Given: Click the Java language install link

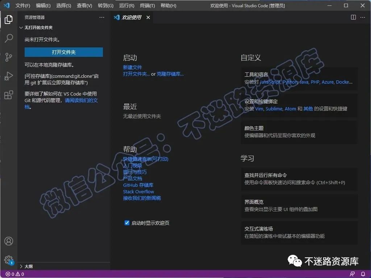Looking at the screenshot, I should pyautogui.click(x=304, y=82).
